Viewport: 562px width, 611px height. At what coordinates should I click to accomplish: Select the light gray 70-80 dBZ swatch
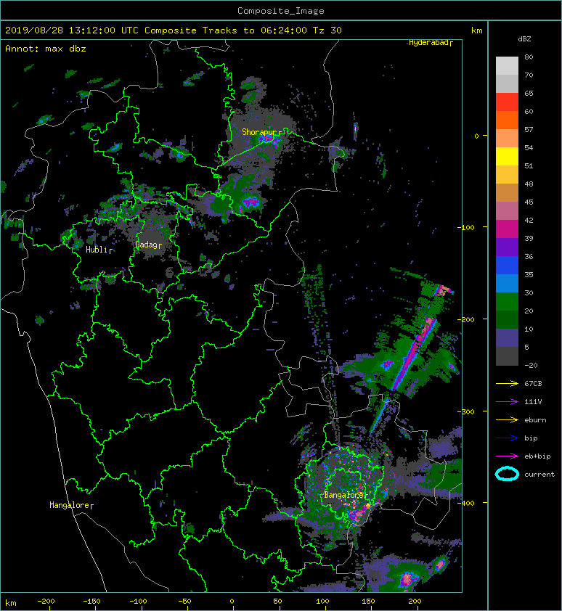[507, 66]
